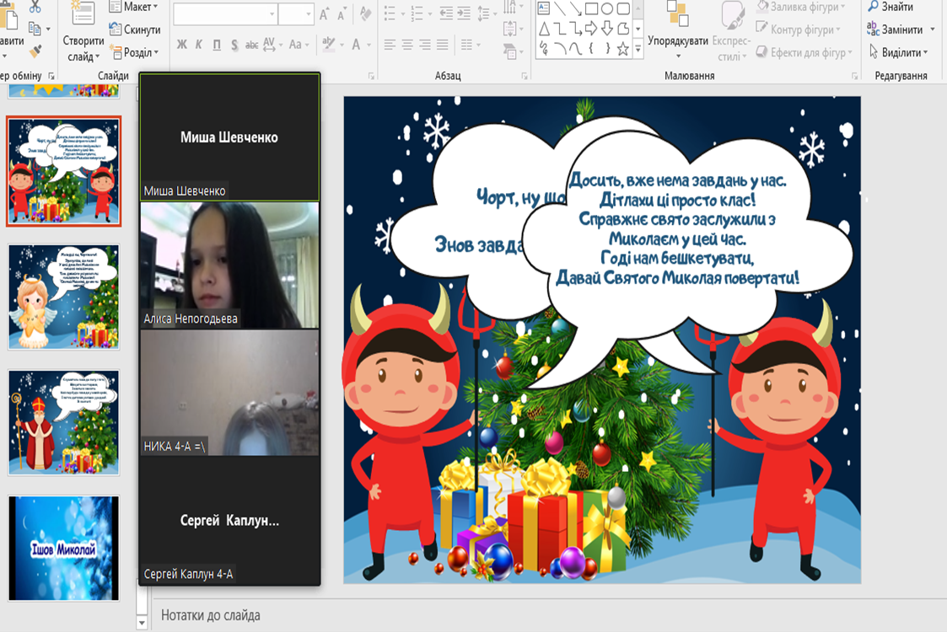947x632 pixels.
Task: Click the Скинути (Reset) slide button
Action: pyautogui.click(x=135, y=29)
